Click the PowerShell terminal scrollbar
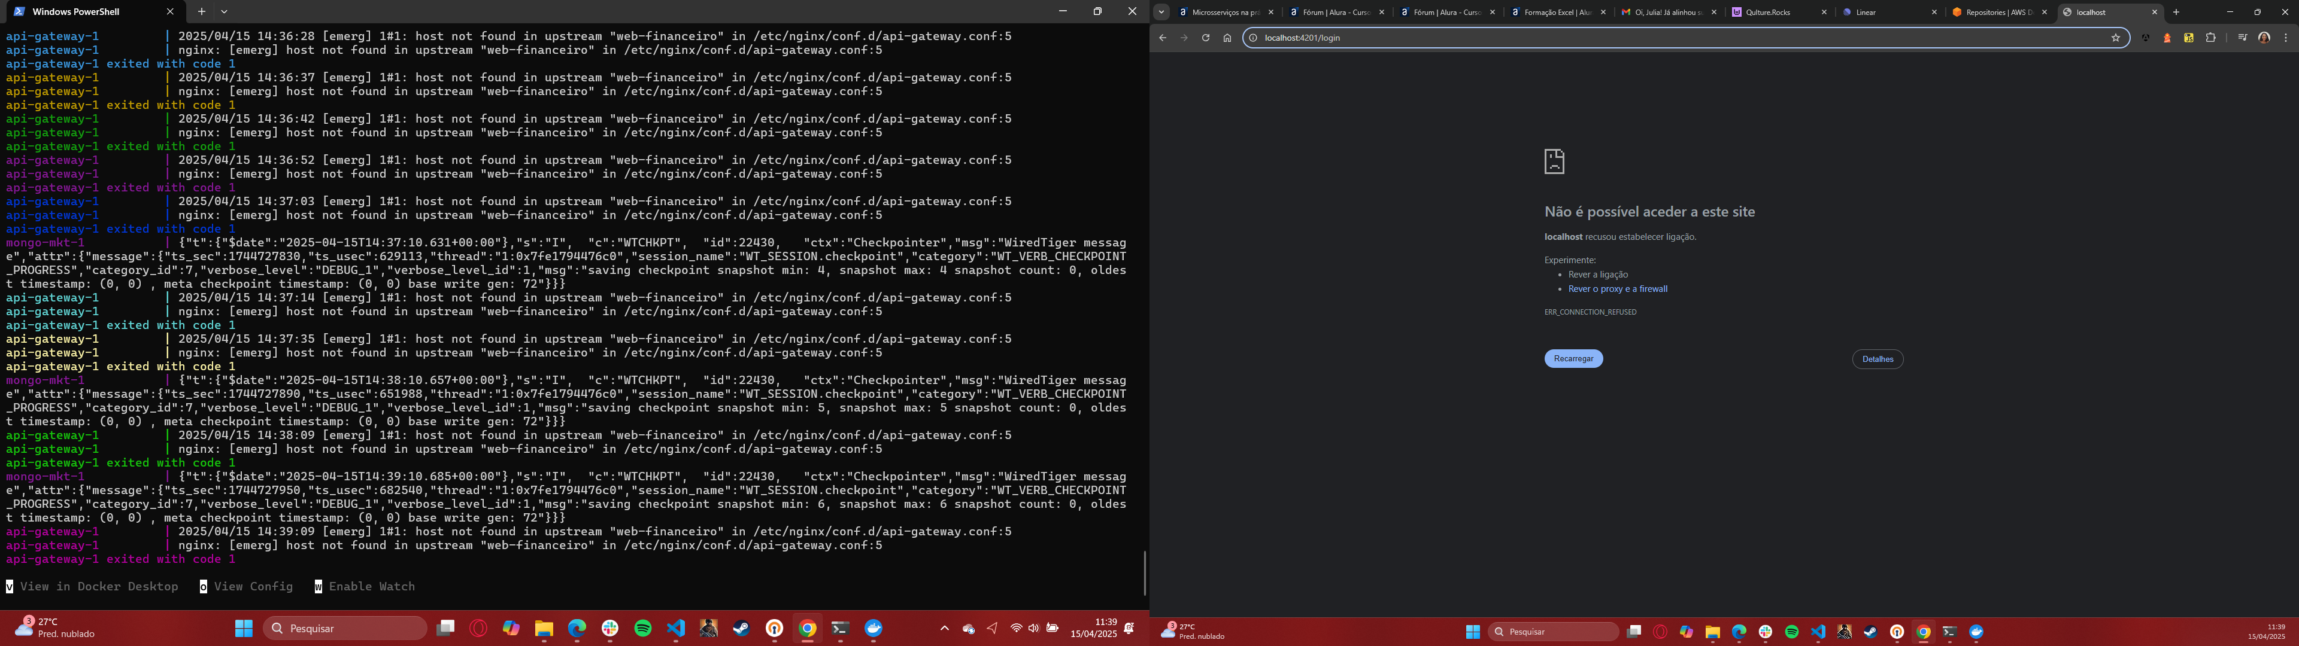2299x646 pixels. click(1144, 573)
